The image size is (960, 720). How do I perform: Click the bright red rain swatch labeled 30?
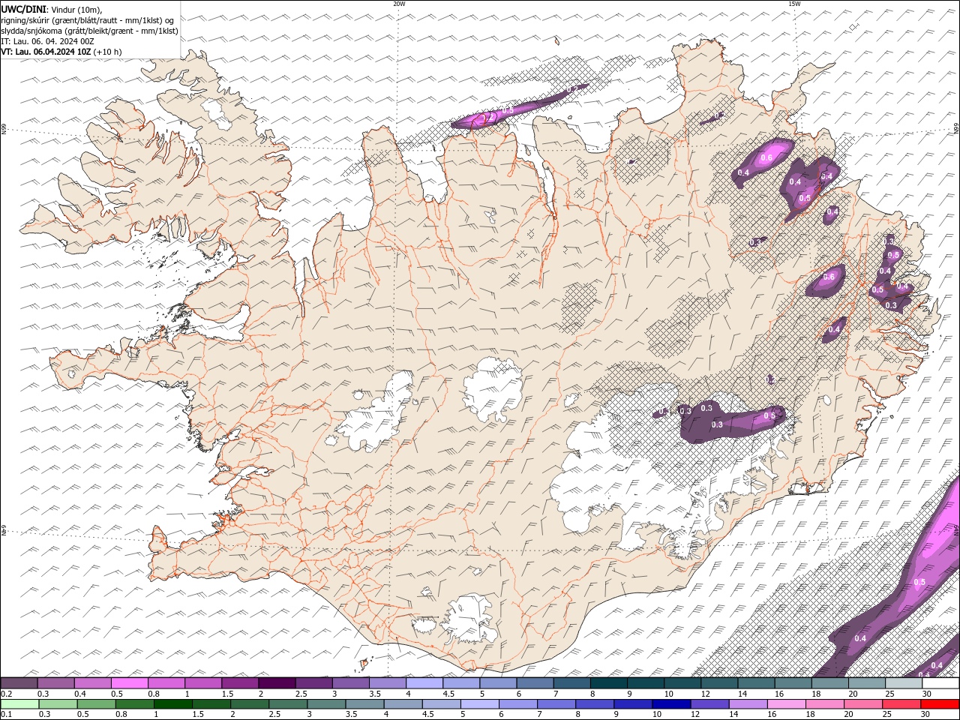tap(940, 704)
